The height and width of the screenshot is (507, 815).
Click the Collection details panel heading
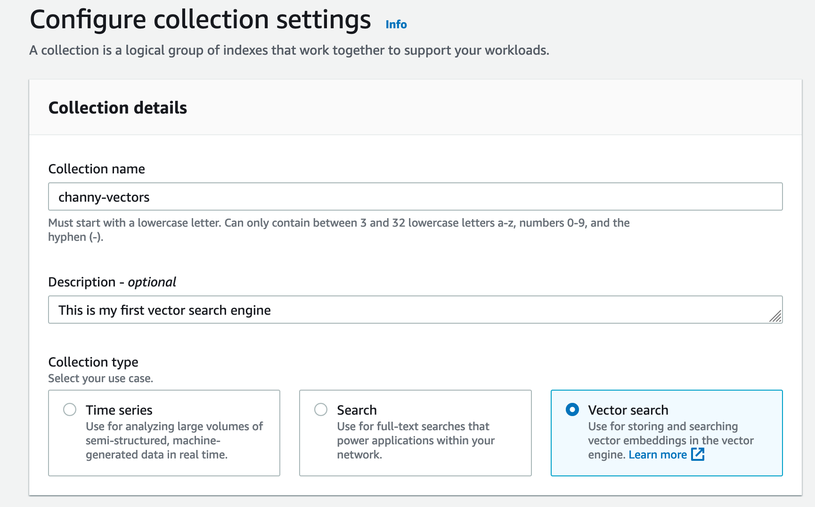point(118,108)
